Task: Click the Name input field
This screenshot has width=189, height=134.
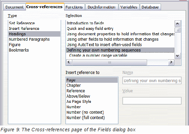Action: tap(152, 80)
